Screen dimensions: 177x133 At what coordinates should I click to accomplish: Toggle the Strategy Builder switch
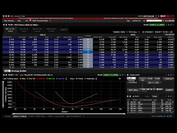coord(7,71)
